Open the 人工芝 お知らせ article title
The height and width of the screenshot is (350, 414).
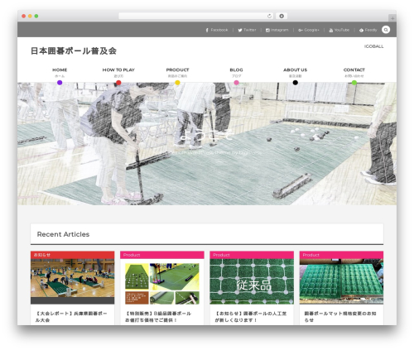pos(251,317)
